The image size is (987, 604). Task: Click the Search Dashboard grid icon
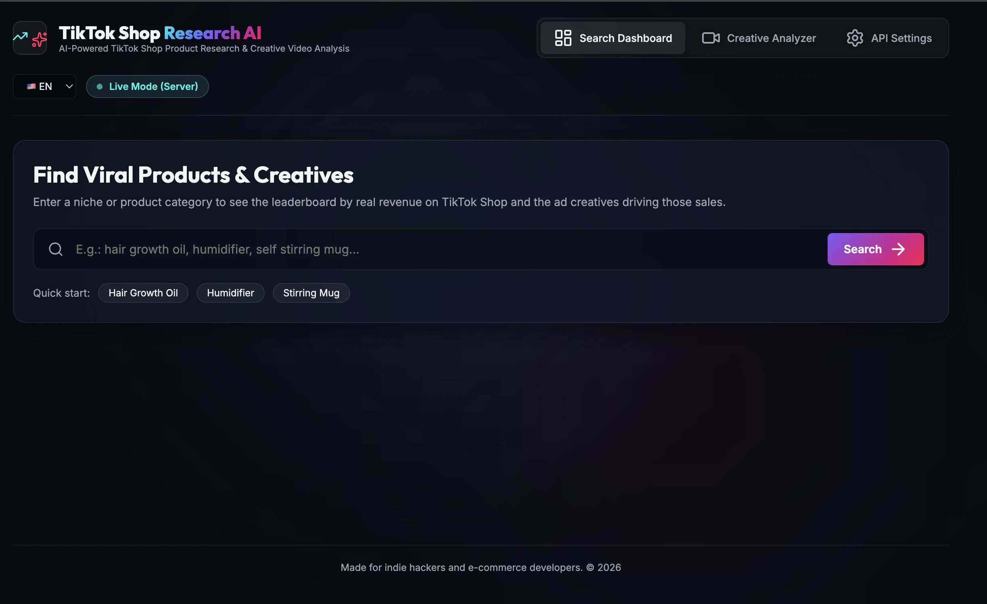pyautogui.click(x=563, y=38)
